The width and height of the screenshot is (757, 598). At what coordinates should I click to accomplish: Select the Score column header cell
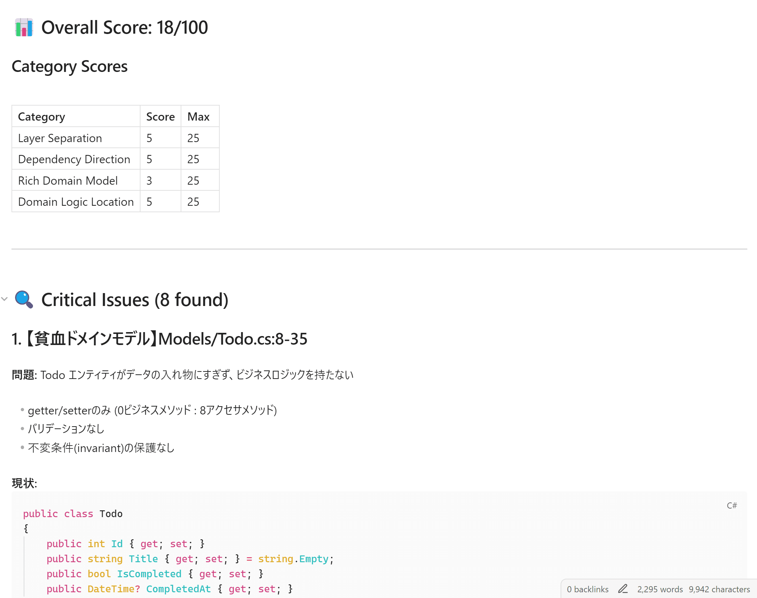160,117
